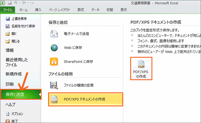Switch to the 数式 ribbon tab
The height and width of the screenshot is (123, 201).
point(81,10)
